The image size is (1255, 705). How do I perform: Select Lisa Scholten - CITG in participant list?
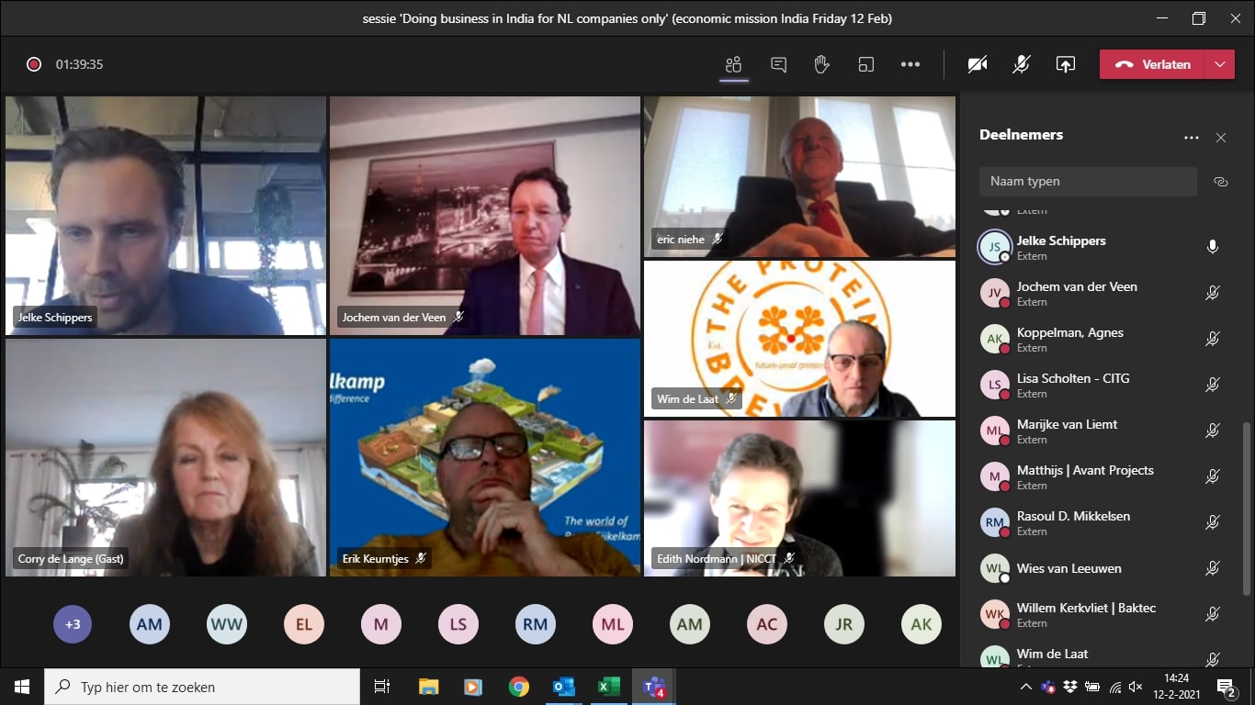click(1073, 385)
